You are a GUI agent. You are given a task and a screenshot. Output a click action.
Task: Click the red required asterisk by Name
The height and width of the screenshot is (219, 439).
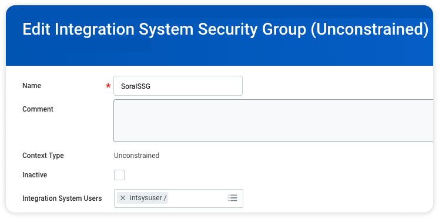click(x=108, y=86)
